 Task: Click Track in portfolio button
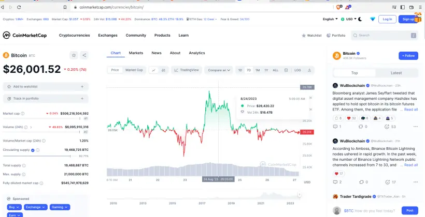(x=46, y=99)
